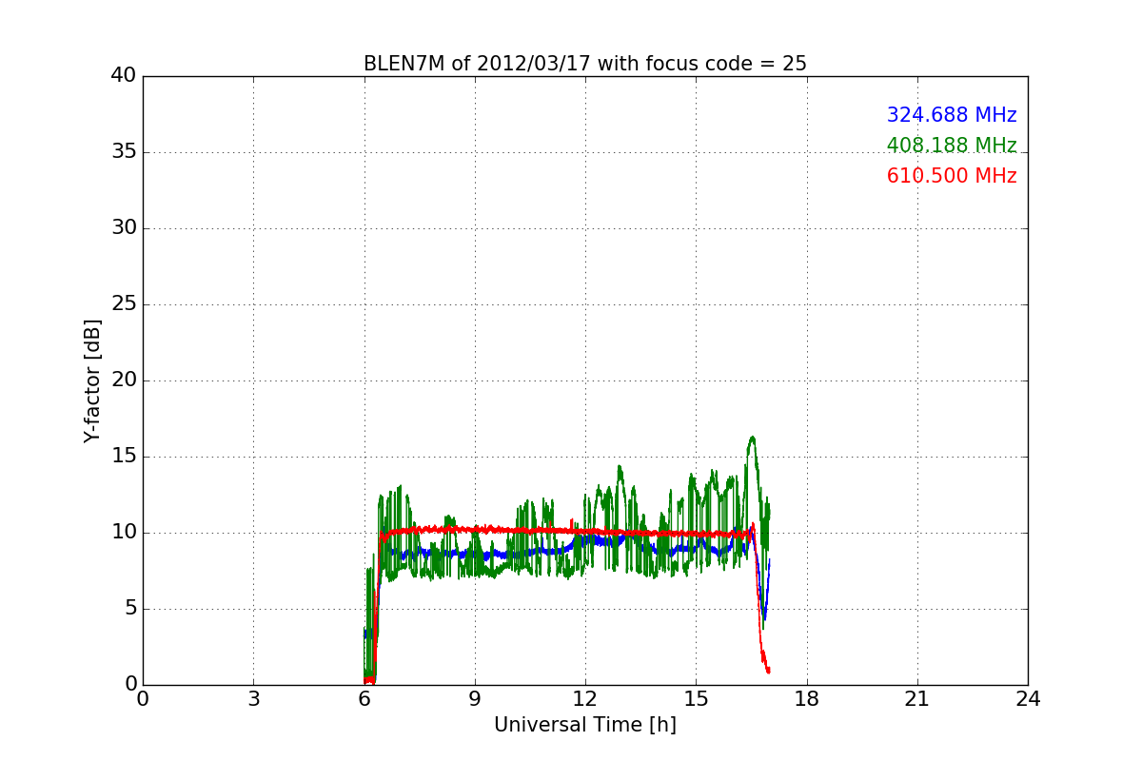This screenshot has height=761, width=1142.
Task: Click the green curve's highest peak above 15 dB
Action: coord(753,439)
